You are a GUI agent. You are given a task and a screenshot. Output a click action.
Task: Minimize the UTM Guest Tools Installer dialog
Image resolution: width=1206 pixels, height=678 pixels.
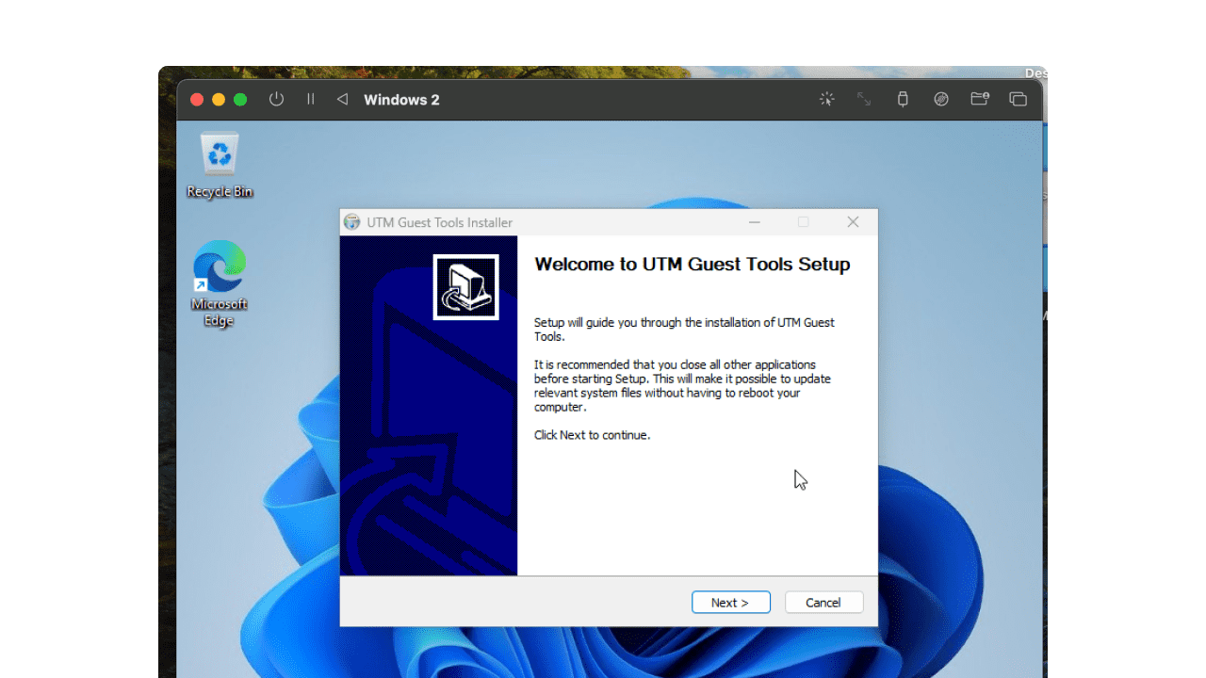click(755, 222)
